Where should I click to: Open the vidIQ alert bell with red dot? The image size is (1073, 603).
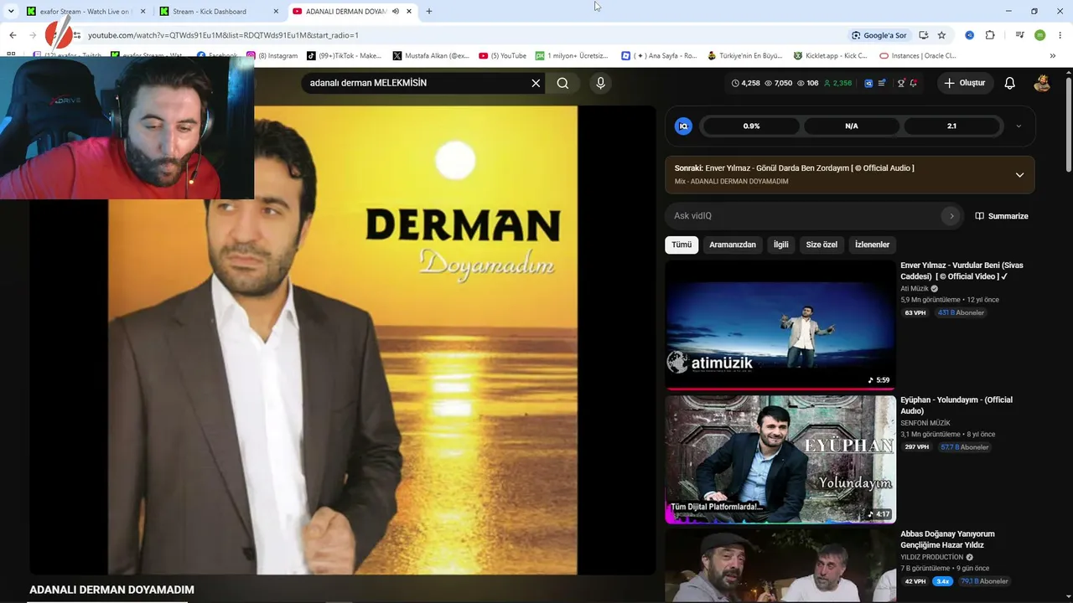(913, 83)
